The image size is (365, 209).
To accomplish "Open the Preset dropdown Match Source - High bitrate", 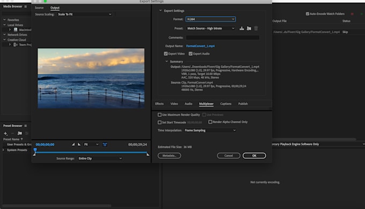I will (x=210, y=28).
